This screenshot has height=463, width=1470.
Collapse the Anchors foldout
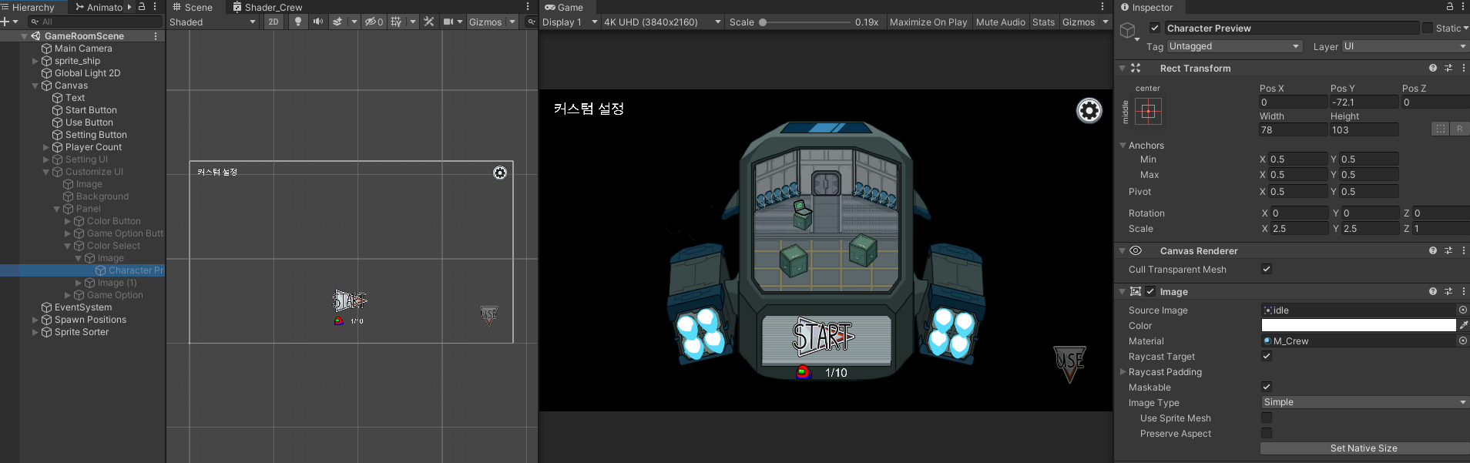(x=1123, y=145)
